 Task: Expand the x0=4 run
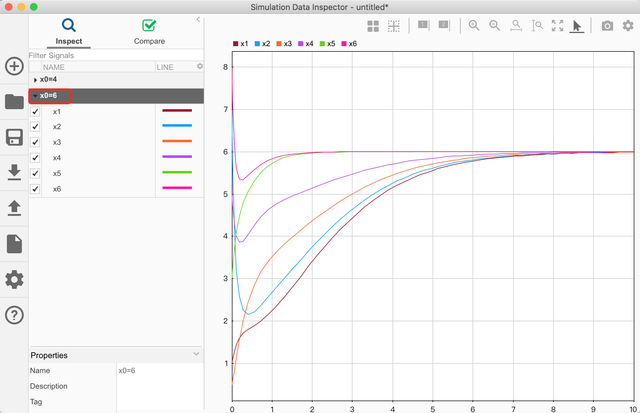click(35, 80)
